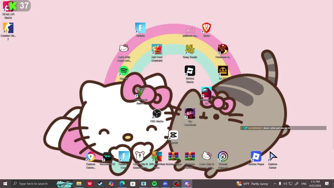The image size is (334, 188).
Task: Open the notification center icon
Action: 327,184
